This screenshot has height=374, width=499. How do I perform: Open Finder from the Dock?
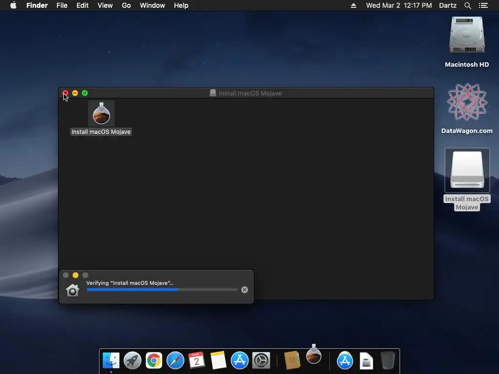[x=111, y=360]
